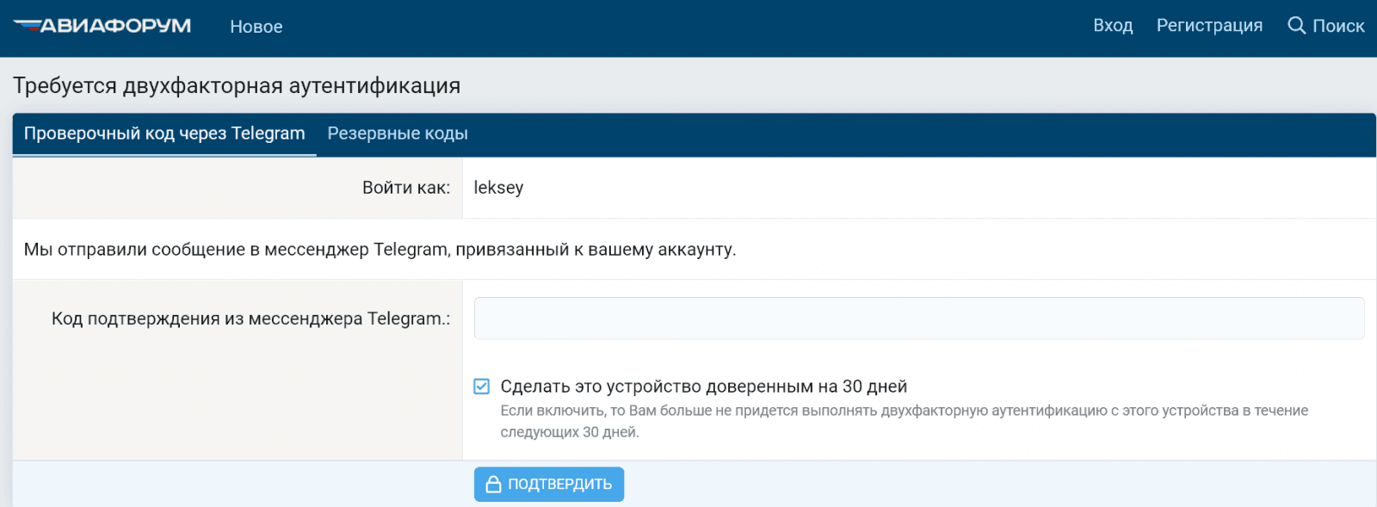Screen dimensions: 1377x507
Task: Open the Вход login link
Action: pyautogui.click(x=1112, y=26)
